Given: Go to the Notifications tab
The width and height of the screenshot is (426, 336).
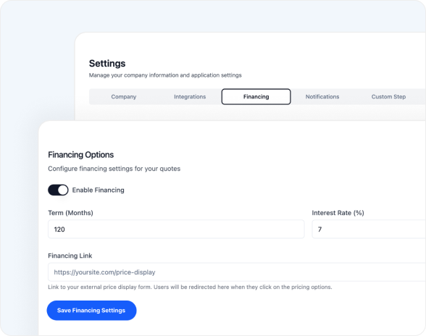Looking at the screenshot, I should [x=322, y=97].
